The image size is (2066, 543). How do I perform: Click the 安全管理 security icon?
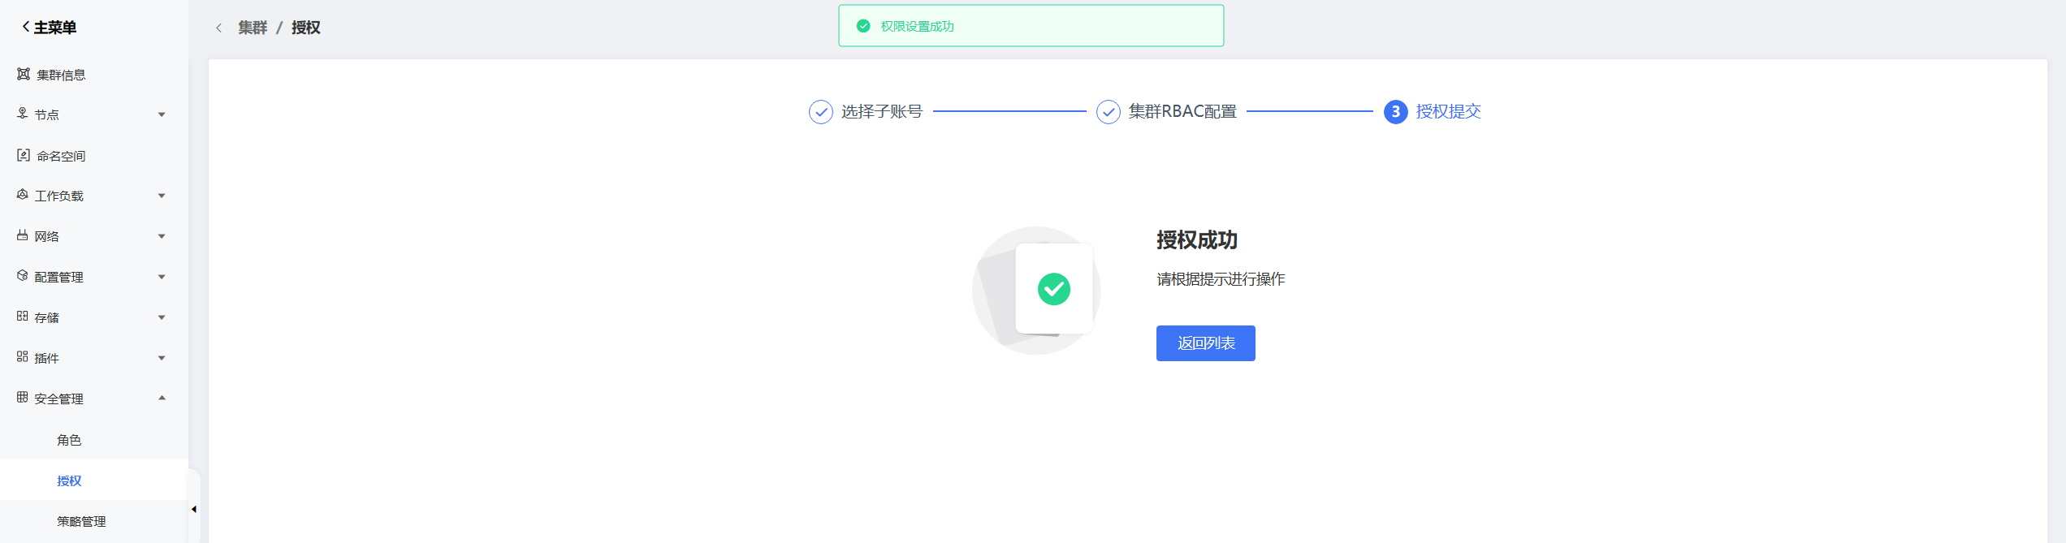(x=23, y=398)
